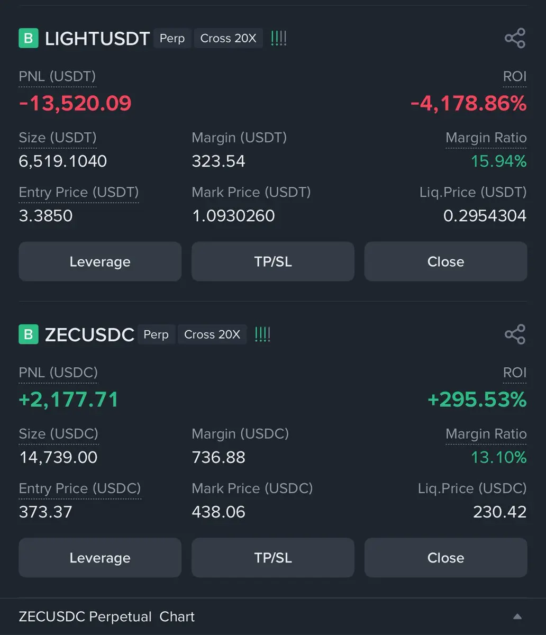The image size is (546, 635).
Task: Tap the green B badge beside LIGHTUSDT
Action: (29, 38)
